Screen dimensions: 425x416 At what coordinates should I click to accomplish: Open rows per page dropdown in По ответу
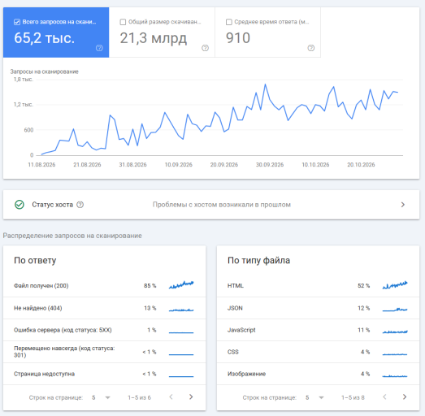coord(101,397)
